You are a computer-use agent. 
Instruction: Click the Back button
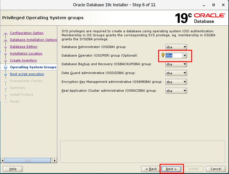click(151, 169)
